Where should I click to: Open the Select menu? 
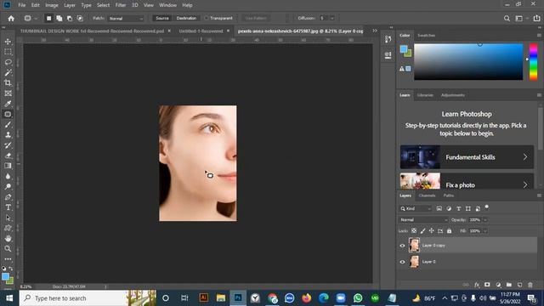click(x=103, y=5)
